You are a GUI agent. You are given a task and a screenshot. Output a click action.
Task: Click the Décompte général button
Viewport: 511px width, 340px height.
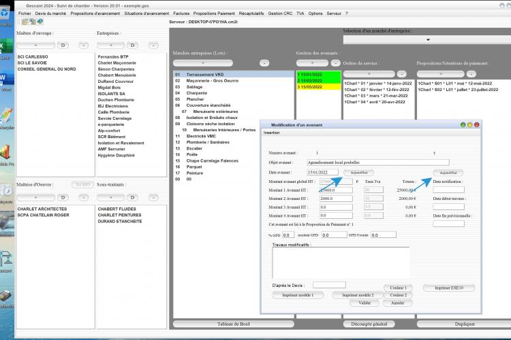pyautogui.click(x=369, y=324)
